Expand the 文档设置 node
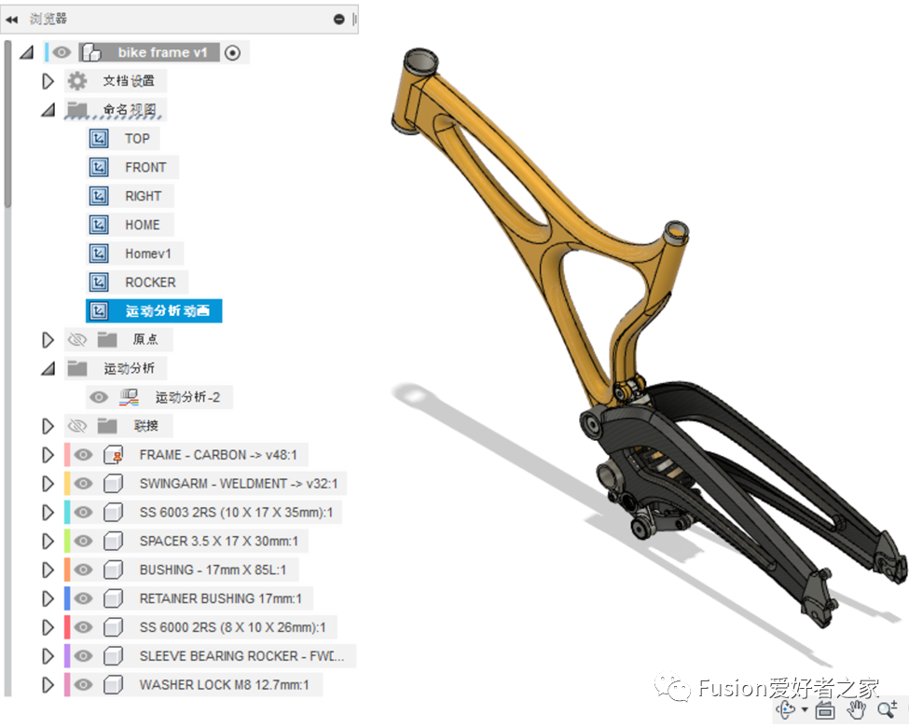The height and width of the screenshot is (728, 909). 48,81
